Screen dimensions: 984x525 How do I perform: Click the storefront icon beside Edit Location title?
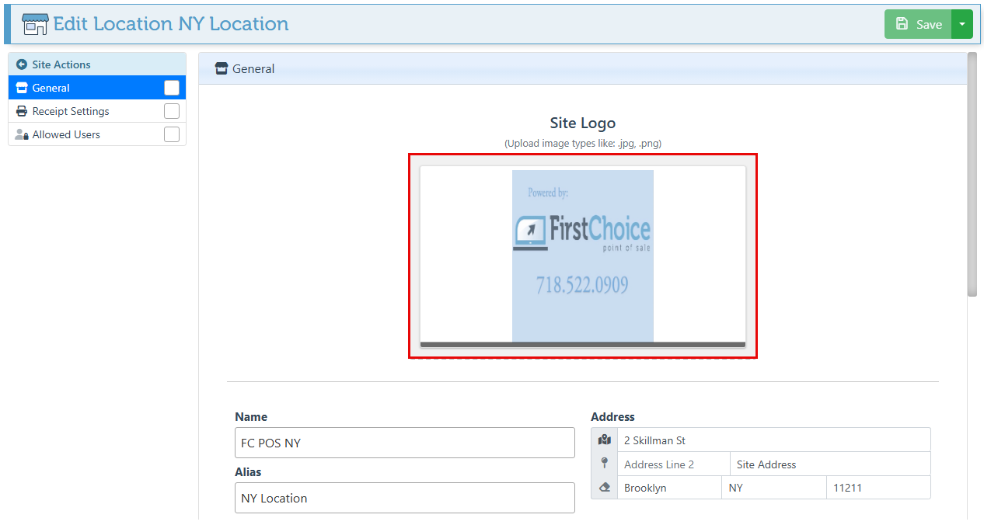[35, 24]
